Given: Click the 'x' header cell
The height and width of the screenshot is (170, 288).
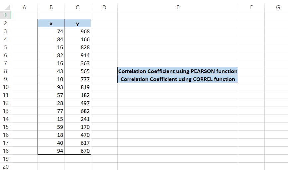Looking at the screenshot, I should coord(51,23).
